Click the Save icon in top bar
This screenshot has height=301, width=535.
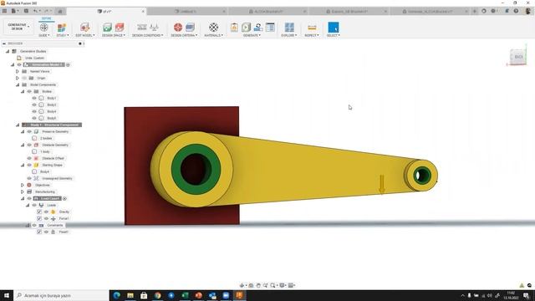26,11
